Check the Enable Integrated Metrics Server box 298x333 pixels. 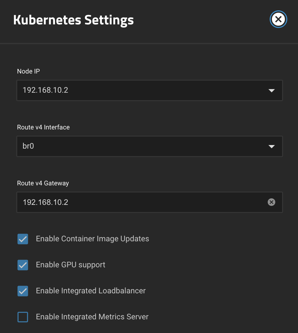point(23,317)
